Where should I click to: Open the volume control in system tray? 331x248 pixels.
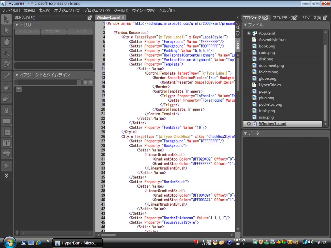click(310, 243)
